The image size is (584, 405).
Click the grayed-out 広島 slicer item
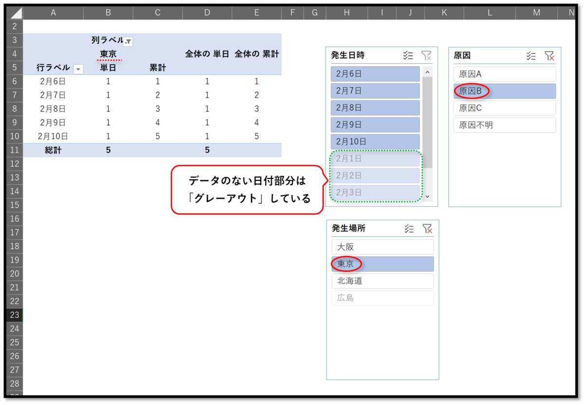382,298
